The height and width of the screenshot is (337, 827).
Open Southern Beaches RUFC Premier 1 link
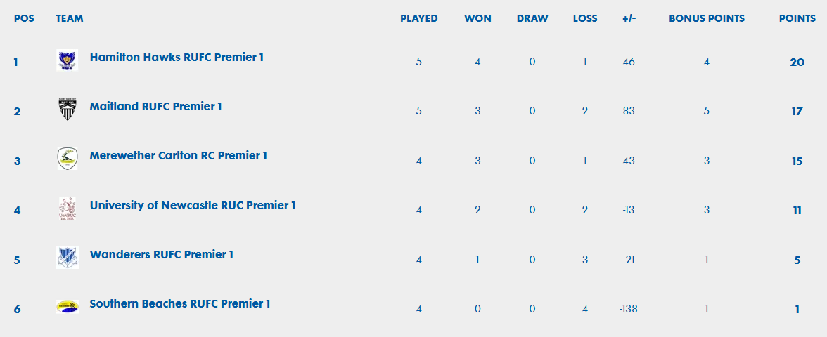(180, 304)
